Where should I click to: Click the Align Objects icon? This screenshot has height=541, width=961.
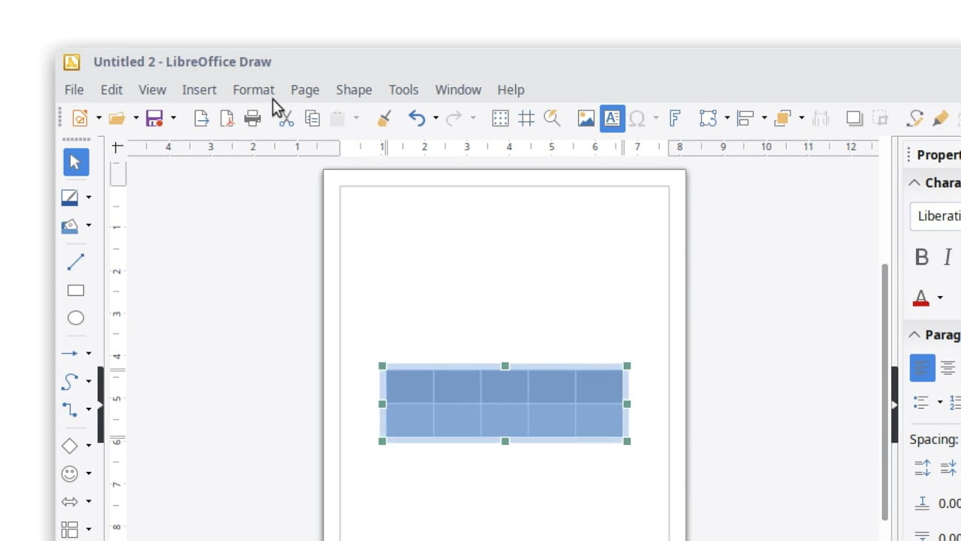[745, 118]
